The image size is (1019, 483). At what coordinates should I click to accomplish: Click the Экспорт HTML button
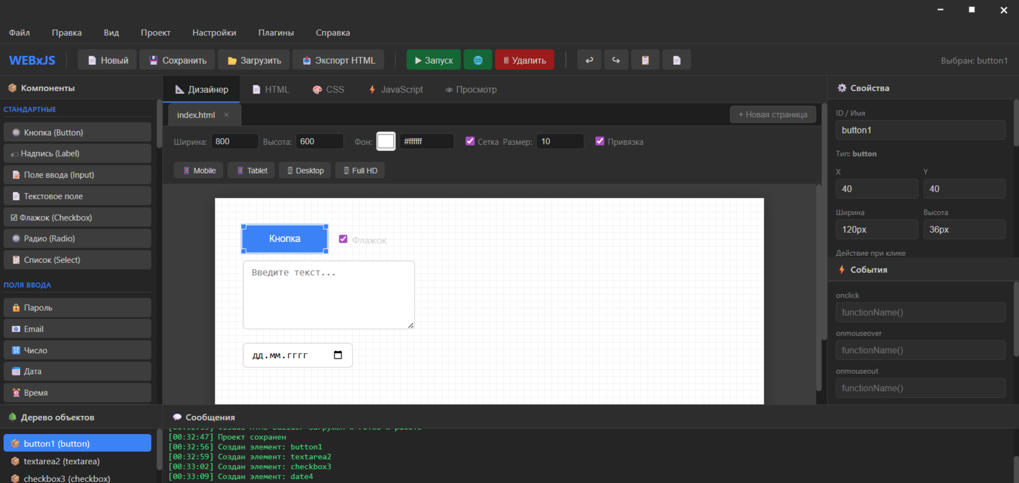(x=338, y=60)
